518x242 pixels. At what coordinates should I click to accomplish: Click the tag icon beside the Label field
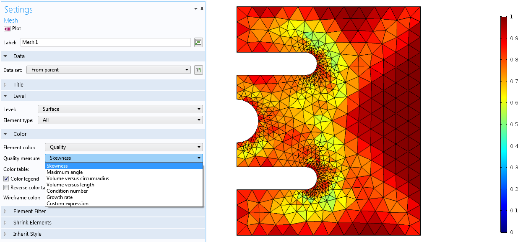tap(198, 42)
